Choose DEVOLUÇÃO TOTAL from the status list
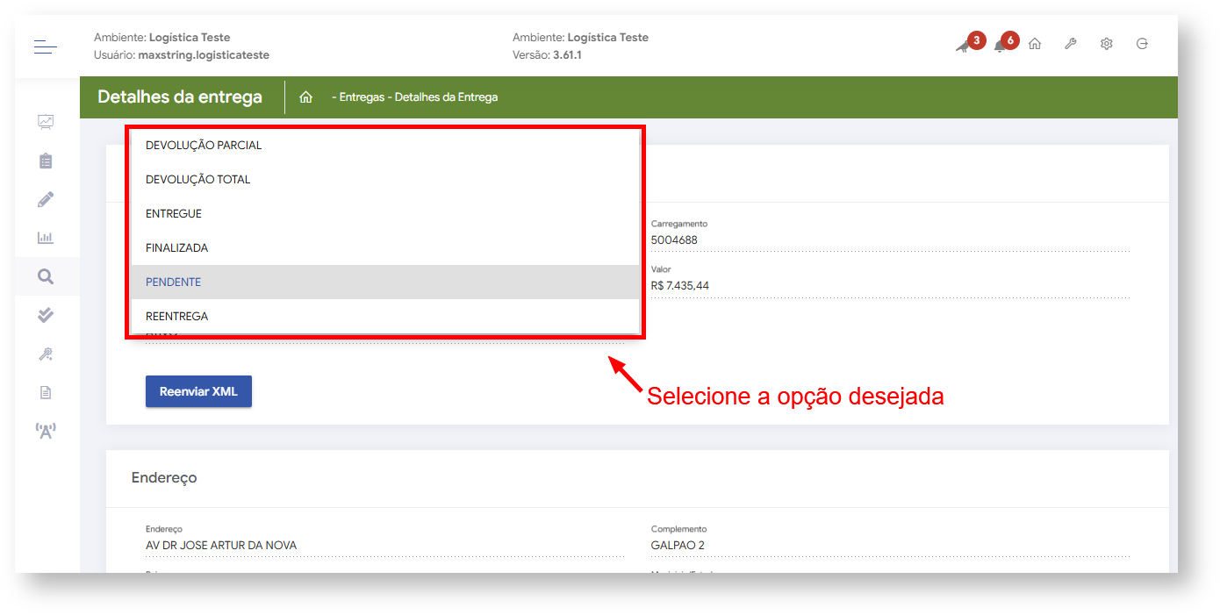 (385, 180)
